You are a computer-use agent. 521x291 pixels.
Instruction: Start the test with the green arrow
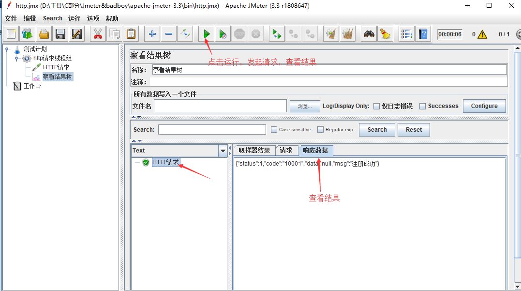coord(207,34)
